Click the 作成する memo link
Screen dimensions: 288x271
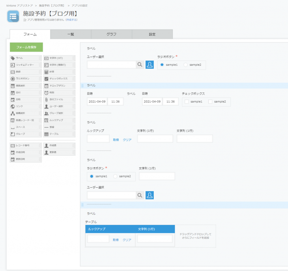(71, 20)
